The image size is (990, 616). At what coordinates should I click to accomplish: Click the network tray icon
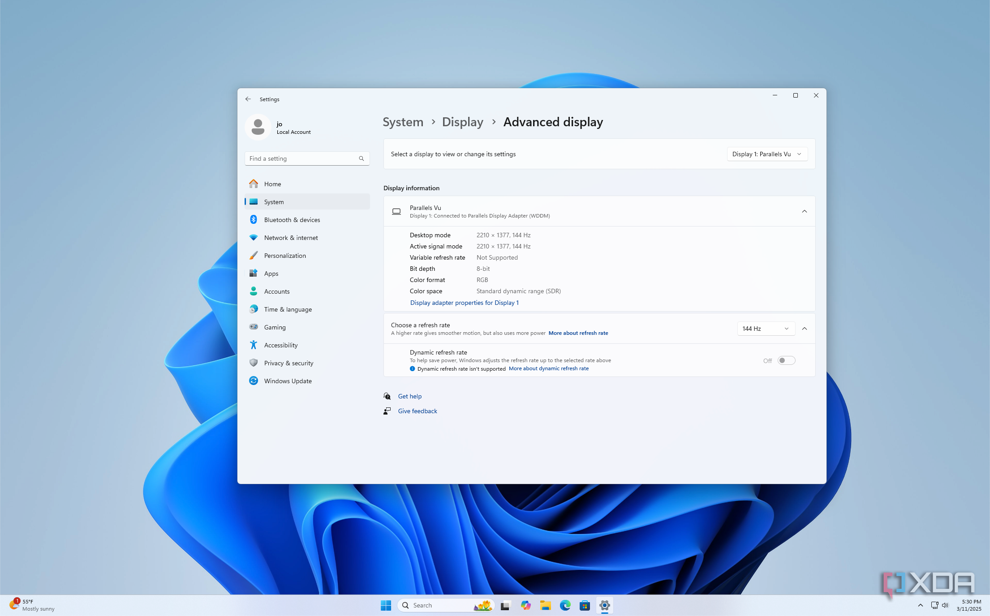(934, 605)
